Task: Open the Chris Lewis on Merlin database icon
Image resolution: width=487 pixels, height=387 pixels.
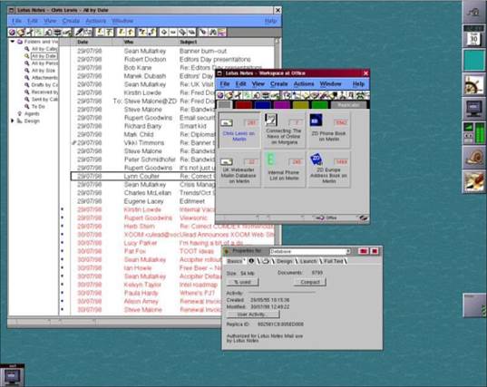Action: pyautogui.click(x=239, y=130)
